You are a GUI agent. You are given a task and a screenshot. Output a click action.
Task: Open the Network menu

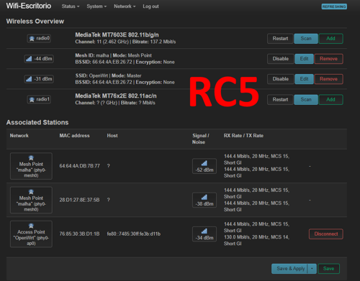click(125, 6)
